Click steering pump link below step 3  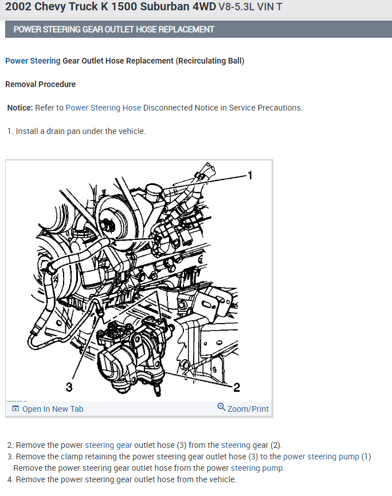pos(257,468)
